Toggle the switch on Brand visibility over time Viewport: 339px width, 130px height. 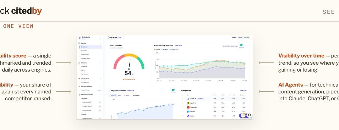pyautogui.click(x=241, y=45)
